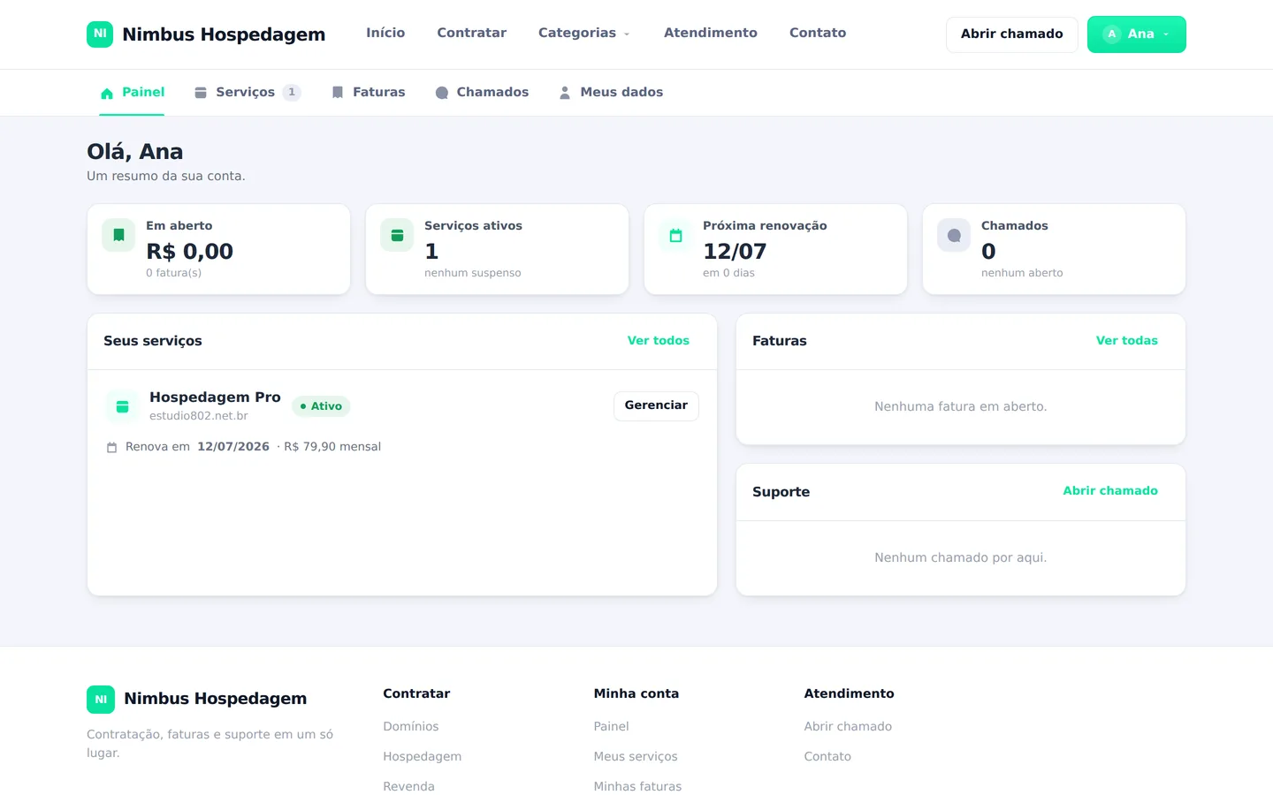Open Atendimento in the top navigation
The height and width of the screenshot is (795, 1273).
click(x=711, y=33)
